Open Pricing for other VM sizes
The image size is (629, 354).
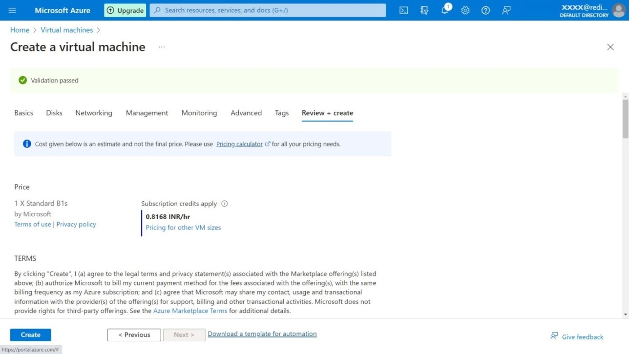183,228
